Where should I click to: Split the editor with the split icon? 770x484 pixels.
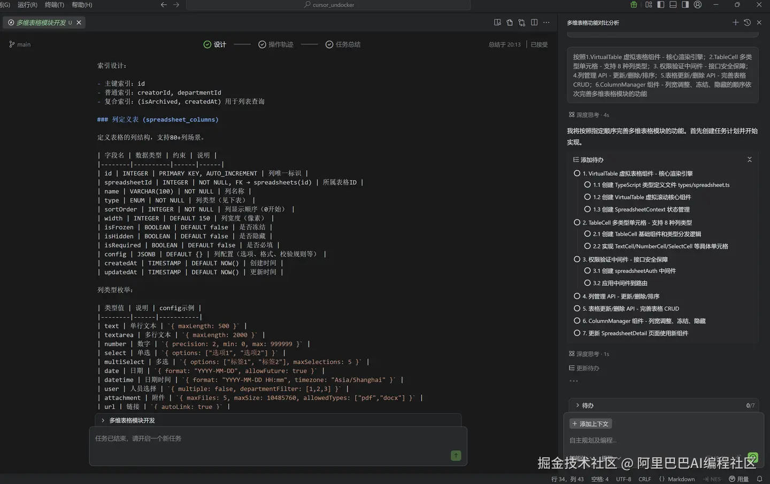click(x=534, y=22)
